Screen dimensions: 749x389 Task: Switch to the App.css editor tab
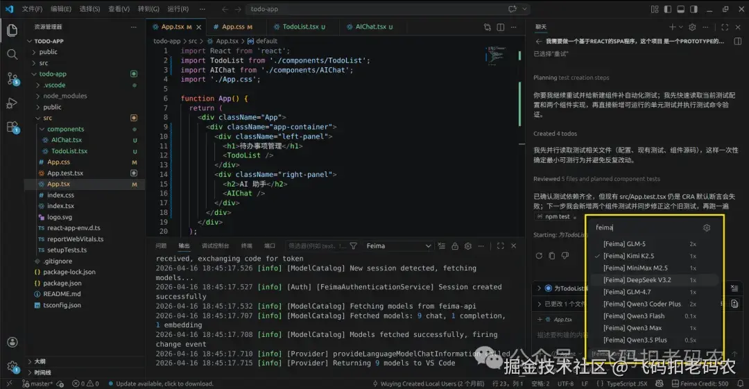pyautogui.click(x=232, y=27)
